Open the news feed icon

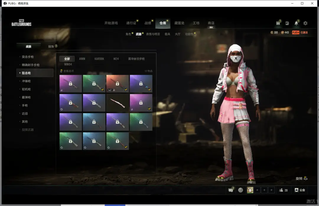coord(287,23)
